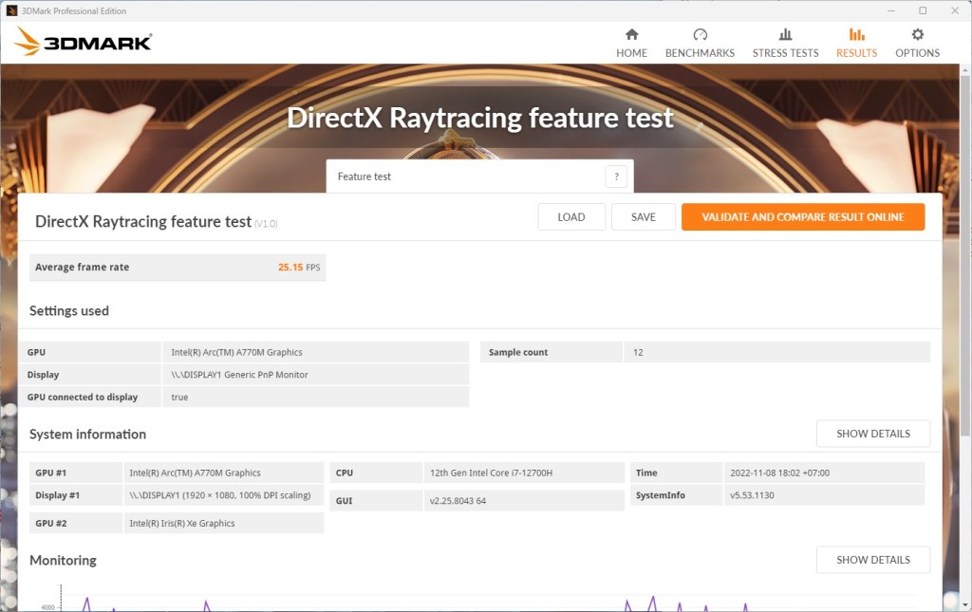Maximize the 3DMark window
The width and height of the screenshot is (972, 612).
click(923, 10)
